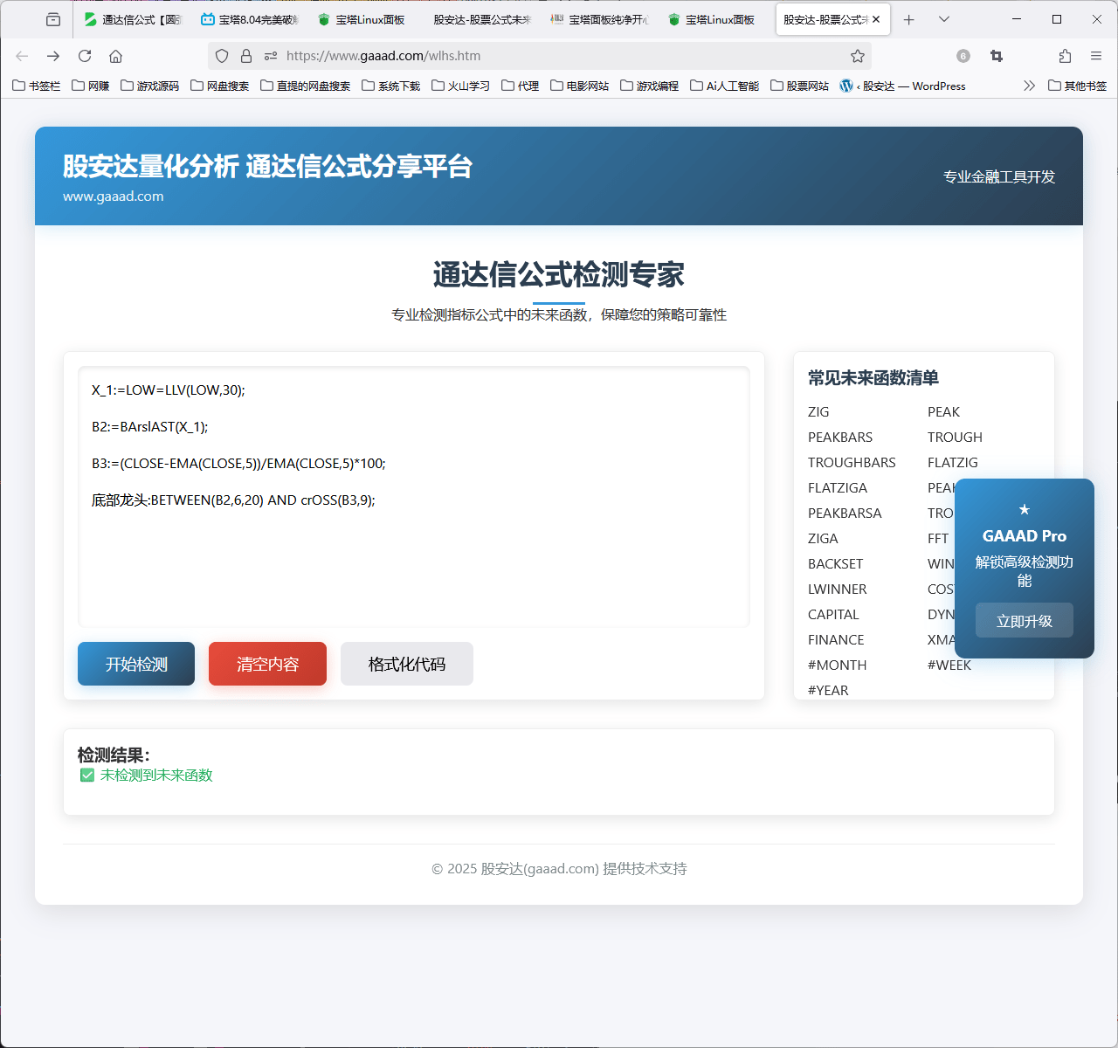1118x1048 pixels.
Task: Click the FLATZIGA function entry
Action: [x=838, y=487]
